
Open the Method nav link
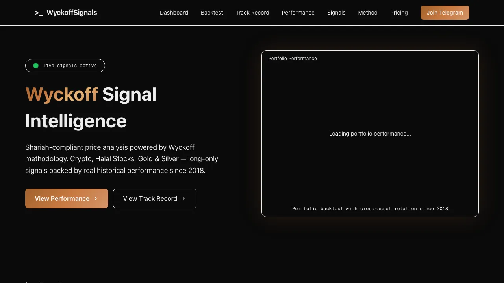point(368,13)
